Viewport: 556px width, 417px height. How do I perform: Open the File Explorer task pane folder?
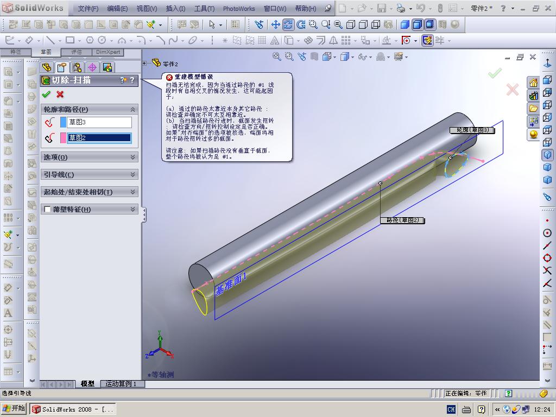[x=533, y=109]
